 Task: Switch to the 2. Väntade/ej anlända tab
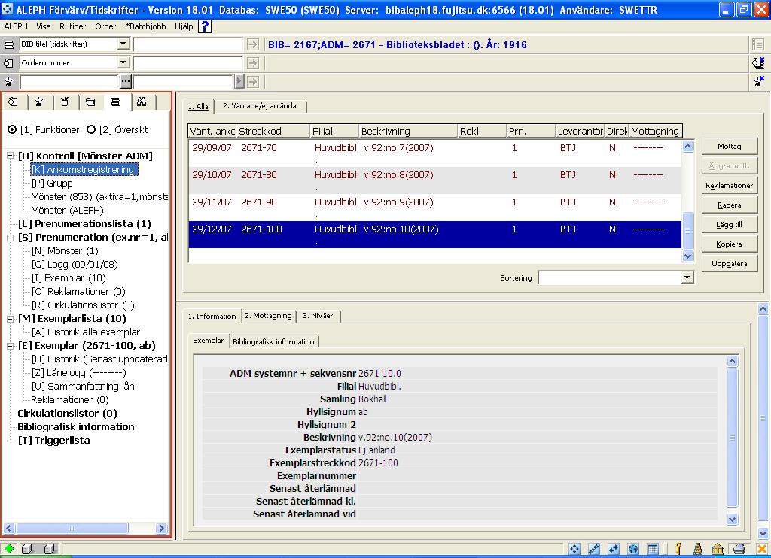pyautogui.click(x=260, y=105)
